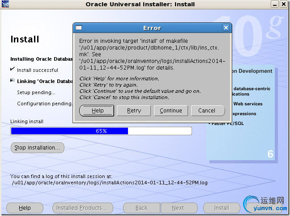
Task: Click 'database-centric' text in side panel
Action: (x=252, y=89)
